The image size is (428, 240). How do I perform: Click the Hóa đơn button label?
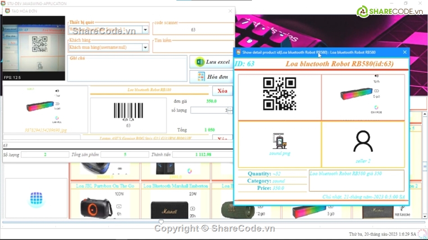coord(218,77)
